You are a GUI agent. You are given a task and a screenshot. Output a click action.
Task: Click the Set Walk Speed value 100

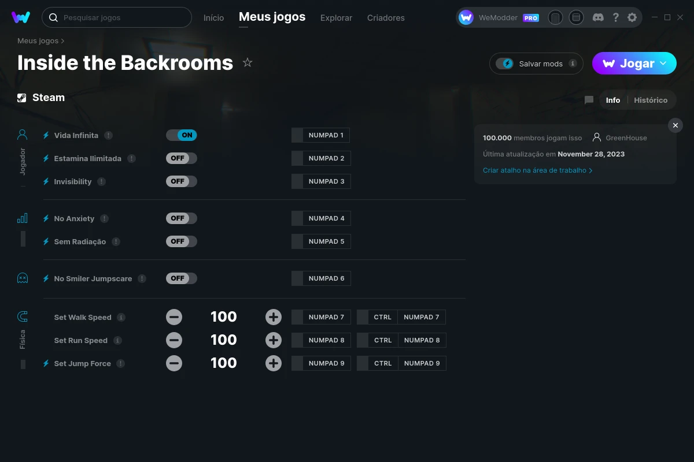[x=224, y=317]
